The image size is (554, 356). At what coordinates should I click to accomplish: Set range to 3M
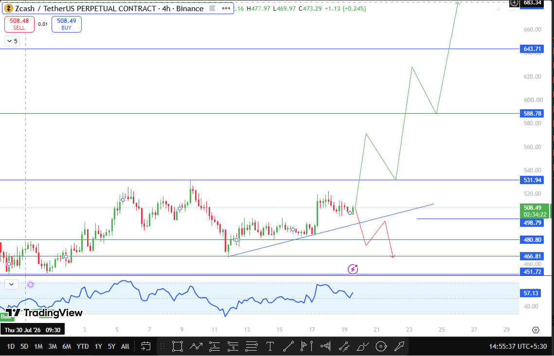tap(53, 346)
